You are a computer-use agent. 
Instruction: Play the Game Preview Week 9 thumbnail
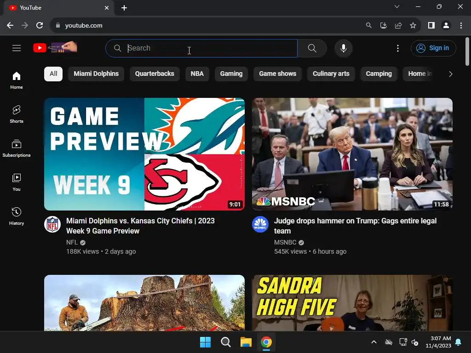tap(144, 154)
